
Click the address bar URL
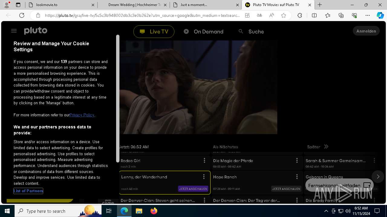click(x=142, y=15)
